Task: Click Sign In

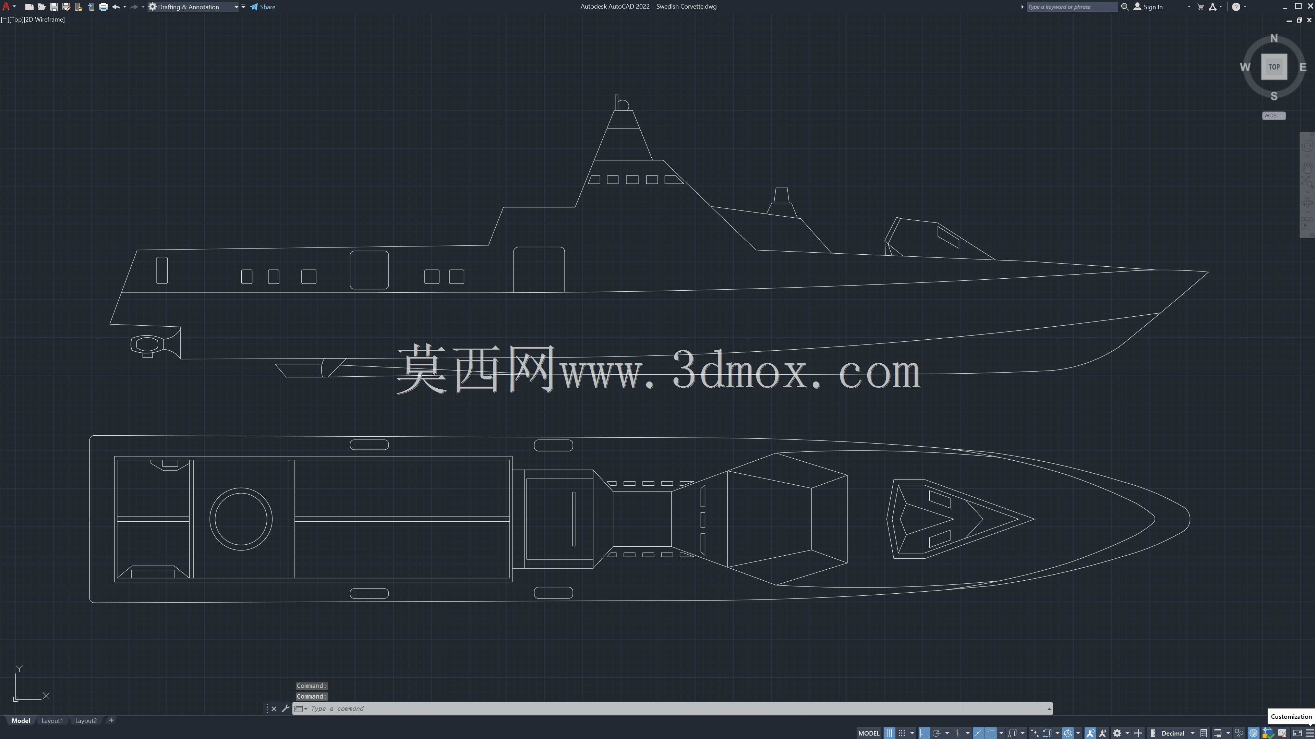Action: coord(1148,7)
